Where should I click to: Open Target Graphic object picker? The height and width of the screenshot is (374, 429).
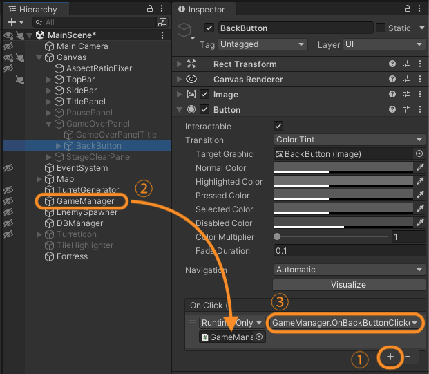pos(419,153)
